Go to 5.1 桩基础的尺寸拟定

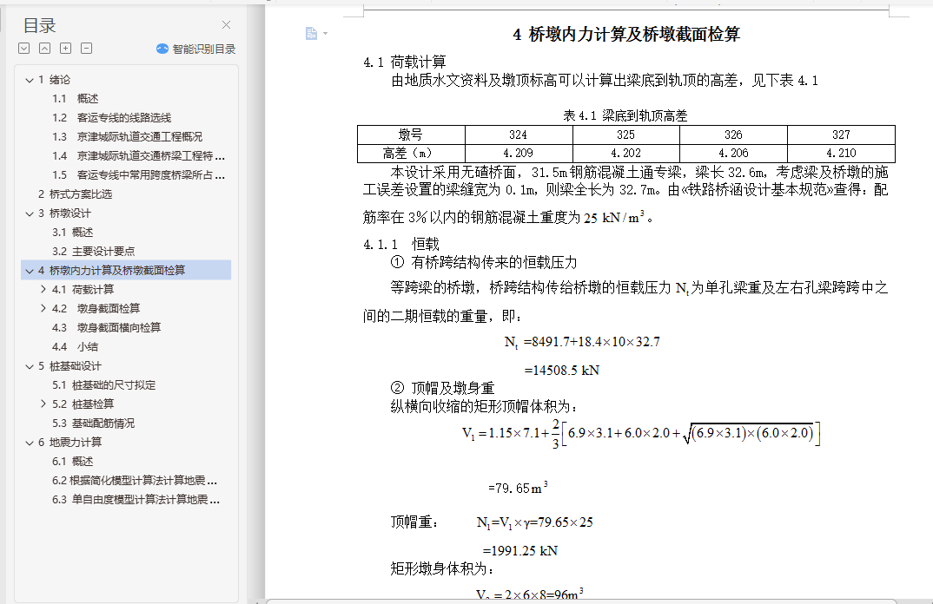103,385
